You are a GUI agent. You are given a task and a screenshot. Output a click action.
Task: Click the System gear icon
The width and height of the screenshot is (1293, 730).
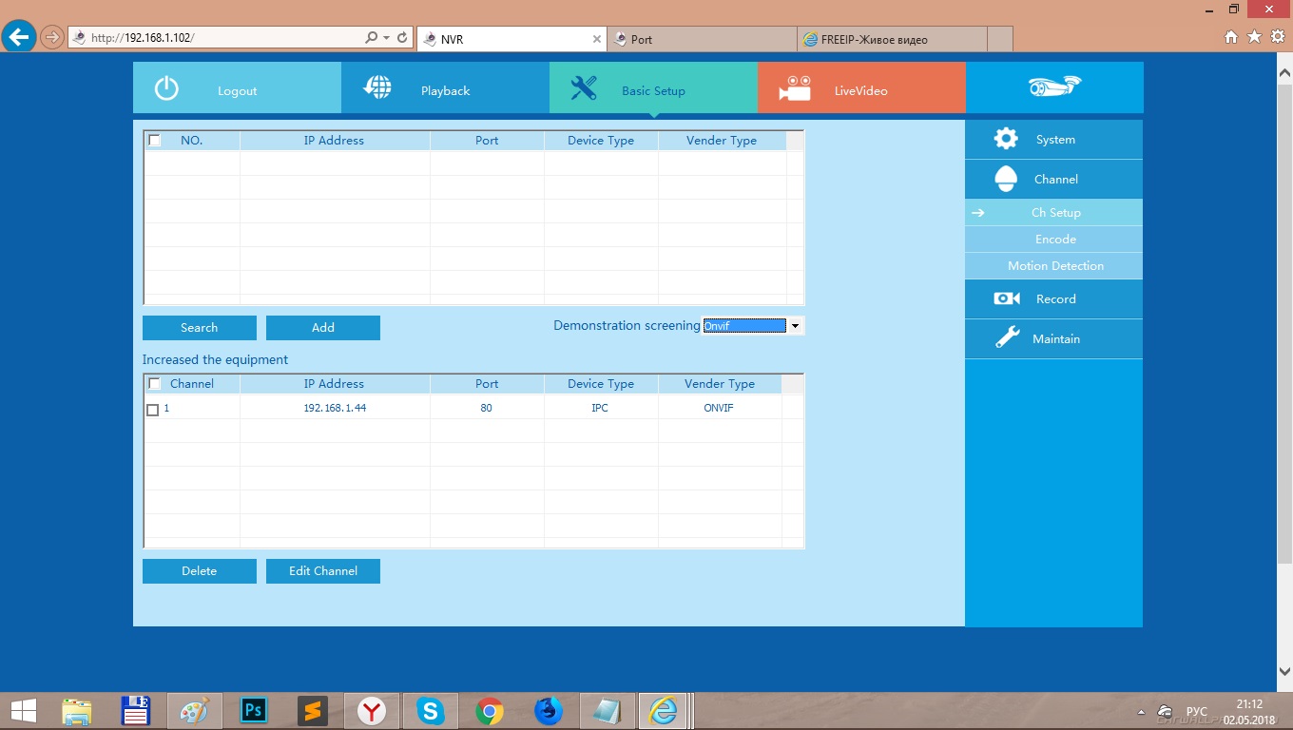point(1005,139)
